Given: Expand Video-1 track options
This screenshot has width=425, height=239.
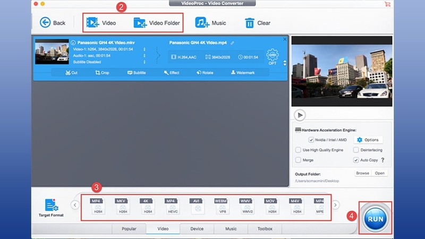Looking at the screenshot, I should pos(144,49).
